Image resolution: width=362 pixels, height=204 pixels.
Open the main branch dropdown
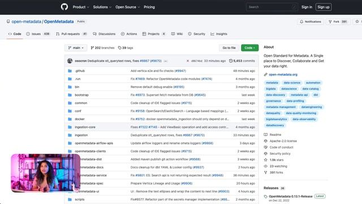tap(76, 48)
